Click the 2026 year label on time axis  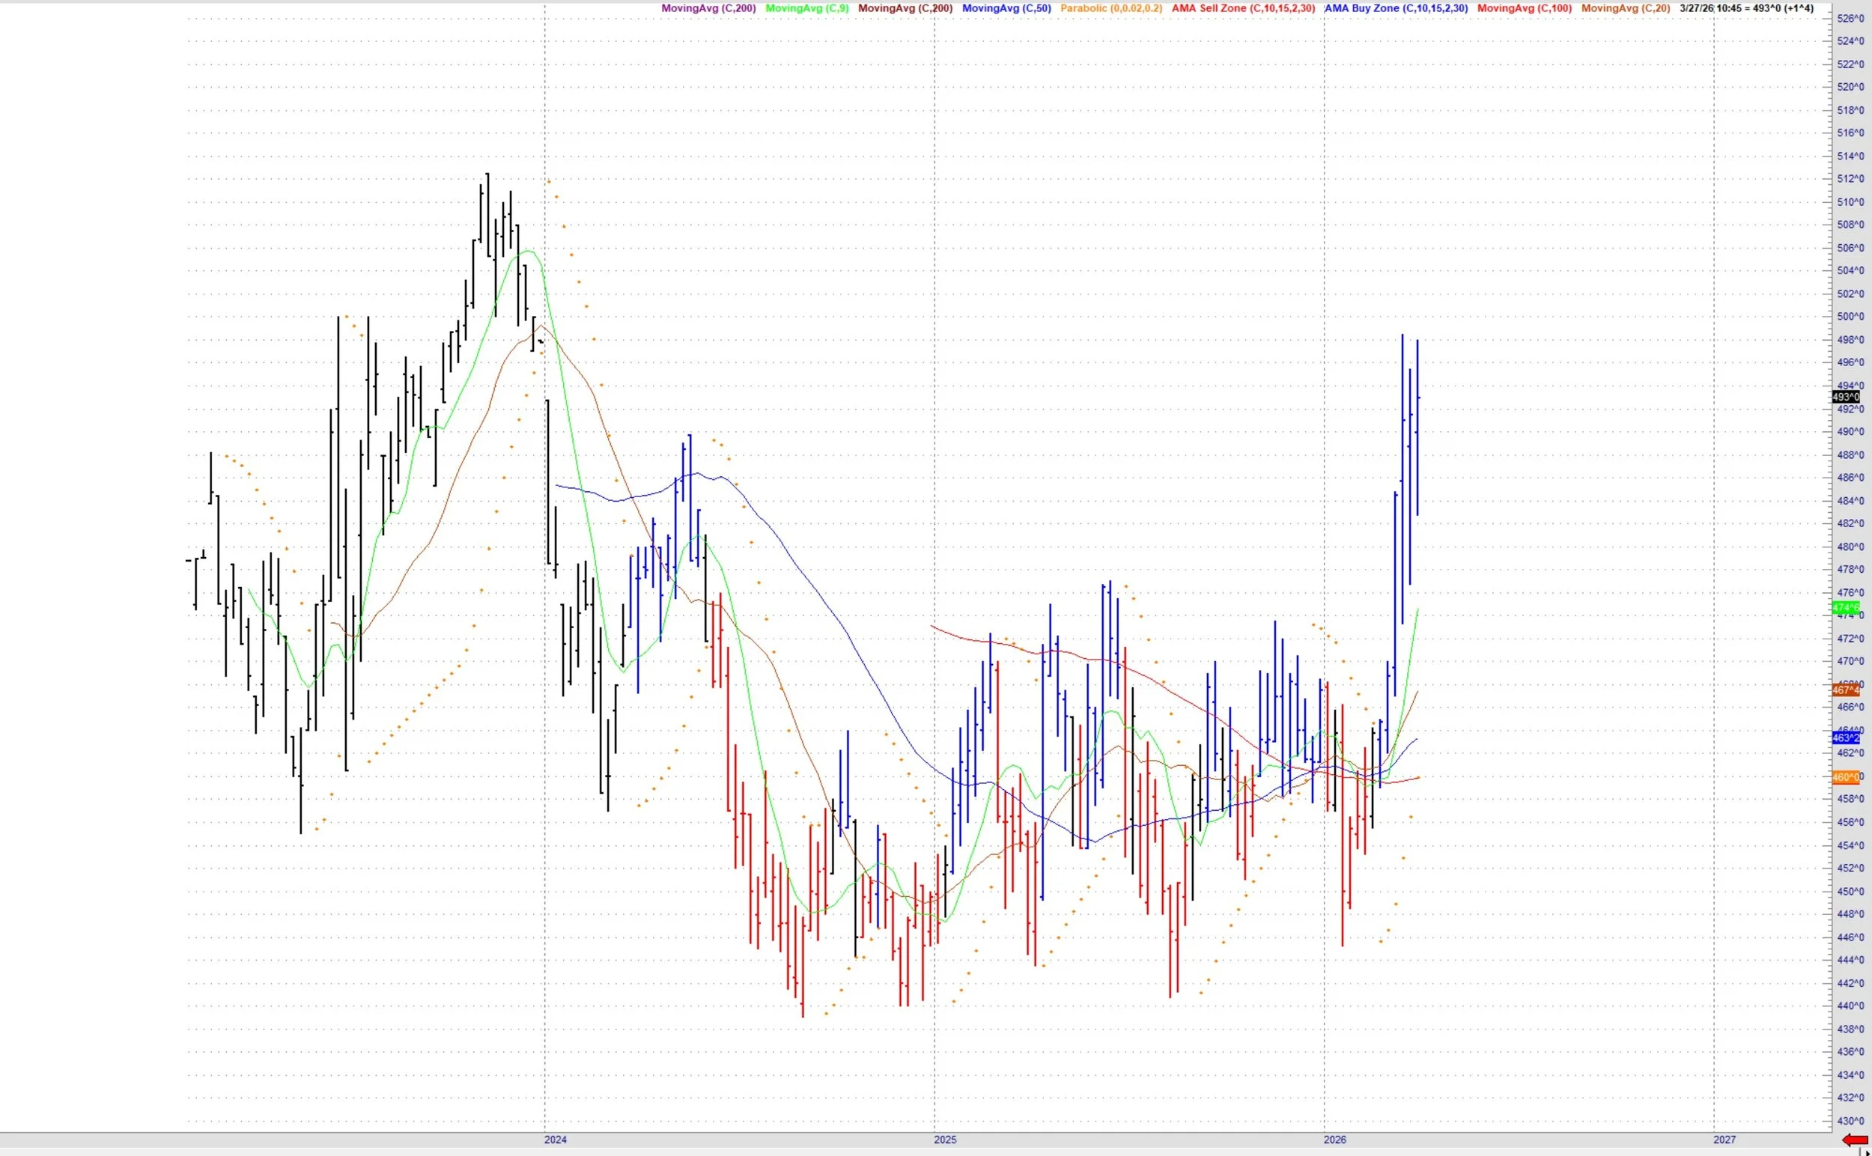point(1334,1140)
